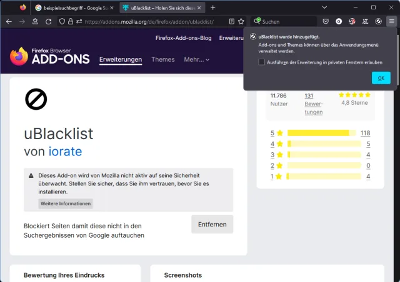
Task: Click the Firefox Browser ADD-ONS logo
Action: pyautogui.click(x=50, y=56)
